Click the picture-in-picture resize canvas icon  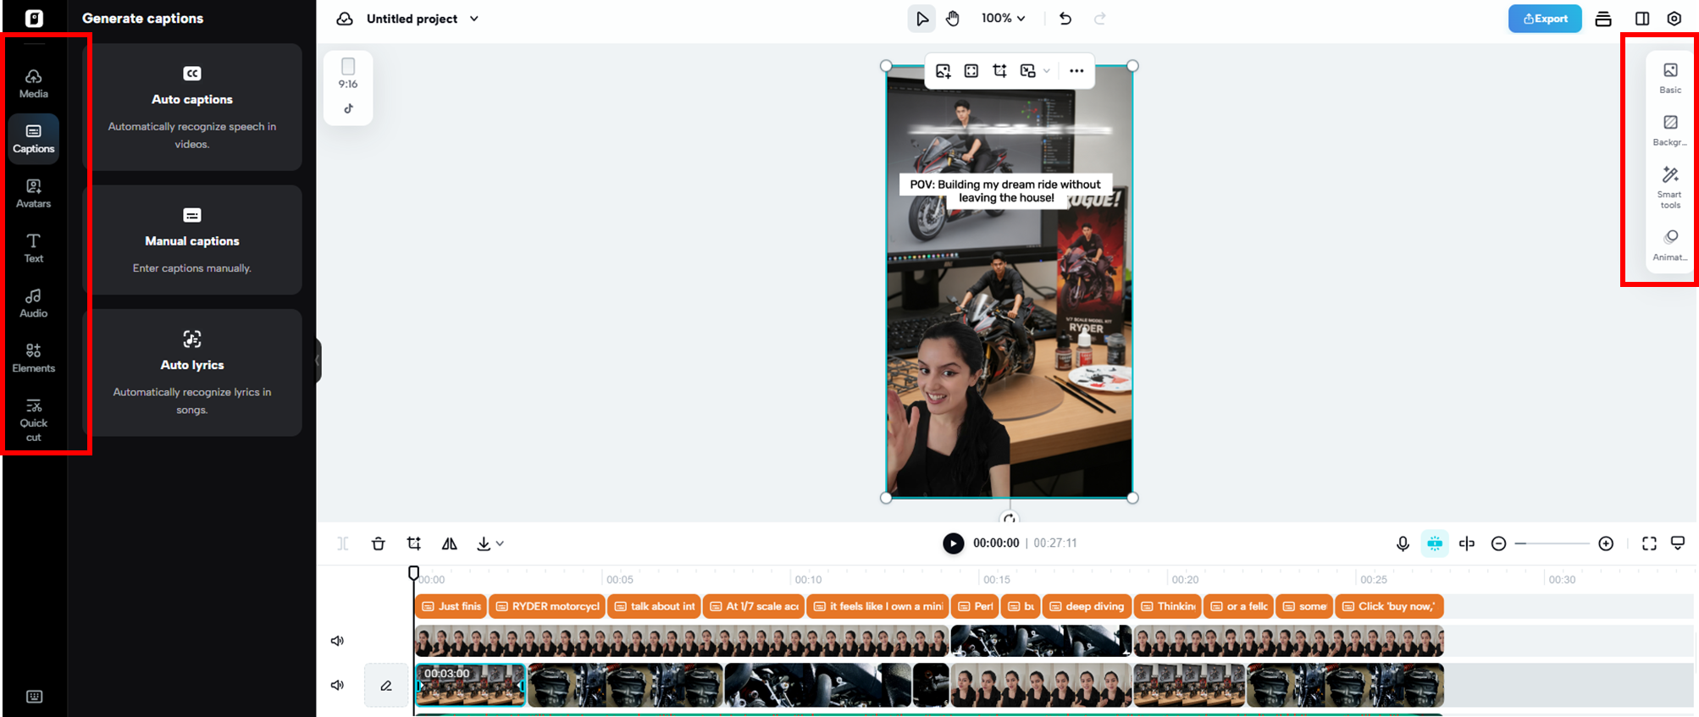click(1028, 71)
